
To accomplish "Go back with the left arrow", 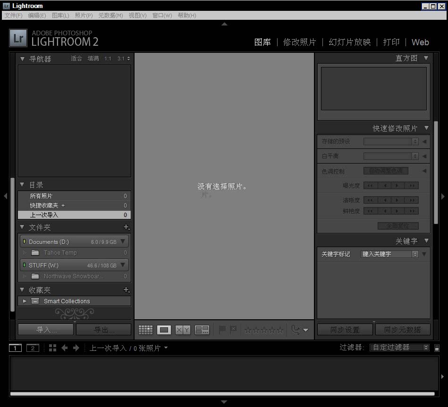I will point(65,348).
